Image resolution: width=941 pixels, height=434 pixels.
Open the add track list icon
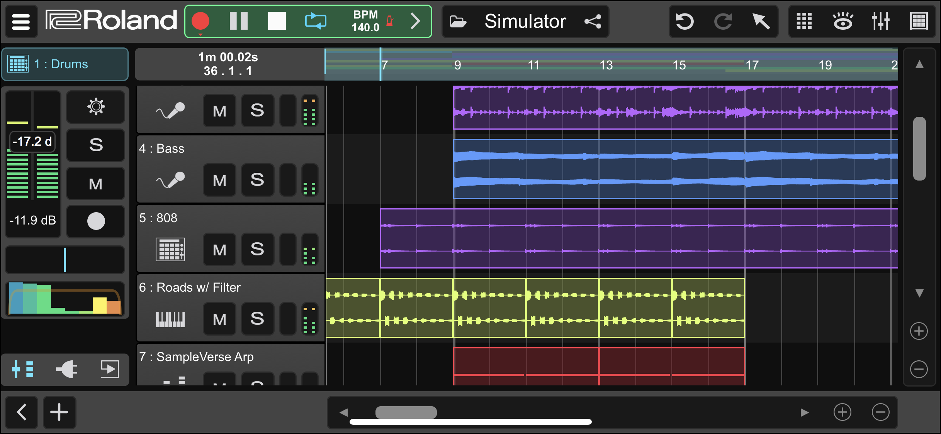click(x=23, y=369)
